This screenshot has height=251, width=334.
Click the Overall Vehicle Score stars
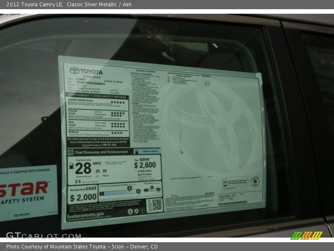coord(117,102)
